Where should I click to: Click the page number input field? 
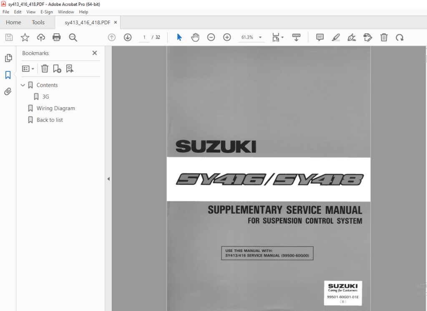(x=144, y=37)
